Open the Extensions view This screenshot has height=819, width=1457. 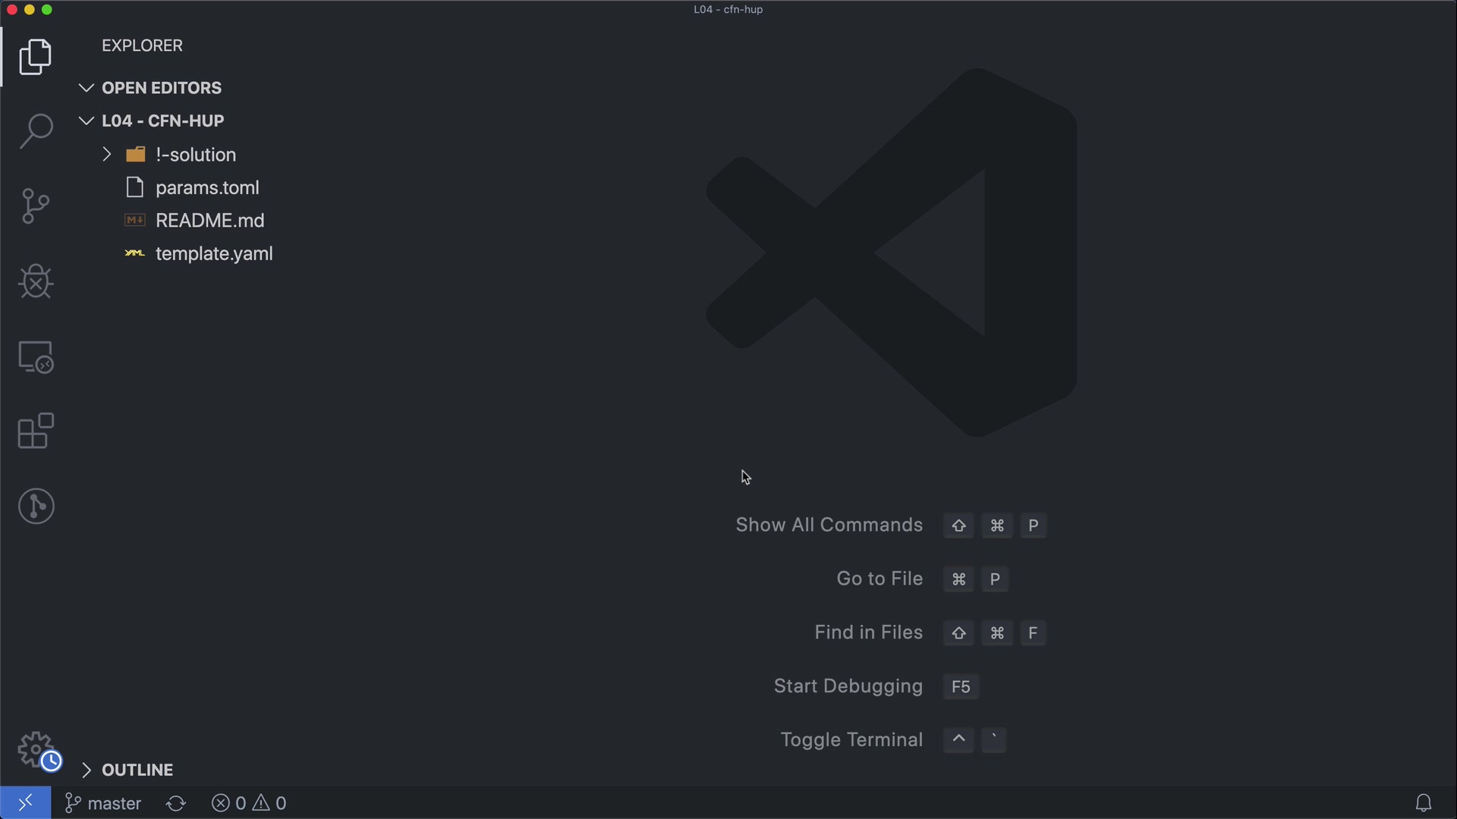(x=36, y=431)
